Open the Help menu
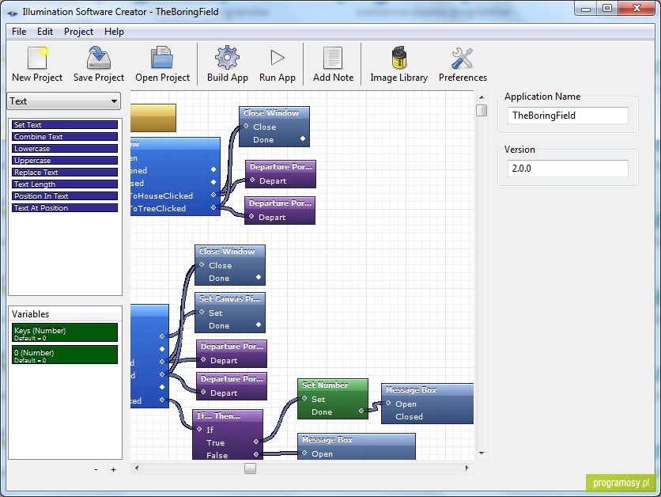Screen dimensions: 661x497 114,32
